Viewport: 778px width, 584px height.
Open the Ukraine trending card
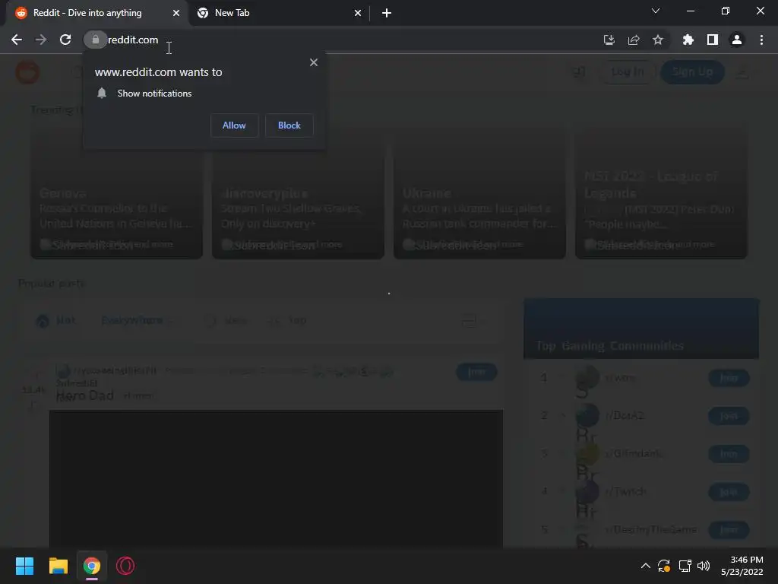coord(480,191)
